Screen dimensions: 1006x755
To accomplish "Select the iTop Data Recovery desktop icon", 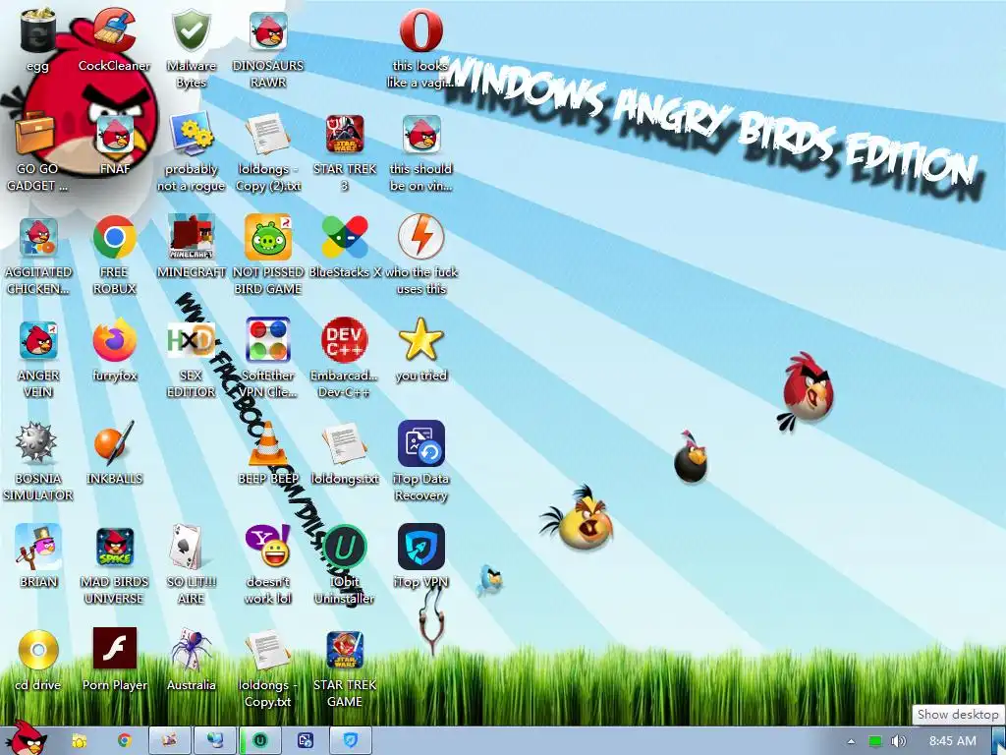I will pyautogui.click(x=420, y=443).
